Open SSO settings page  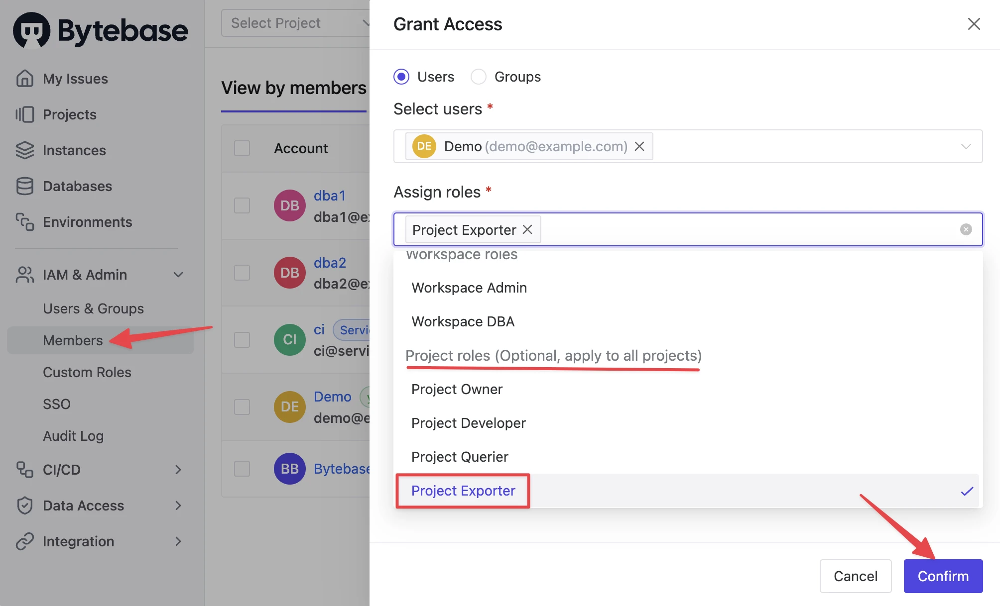pos(57,404)
